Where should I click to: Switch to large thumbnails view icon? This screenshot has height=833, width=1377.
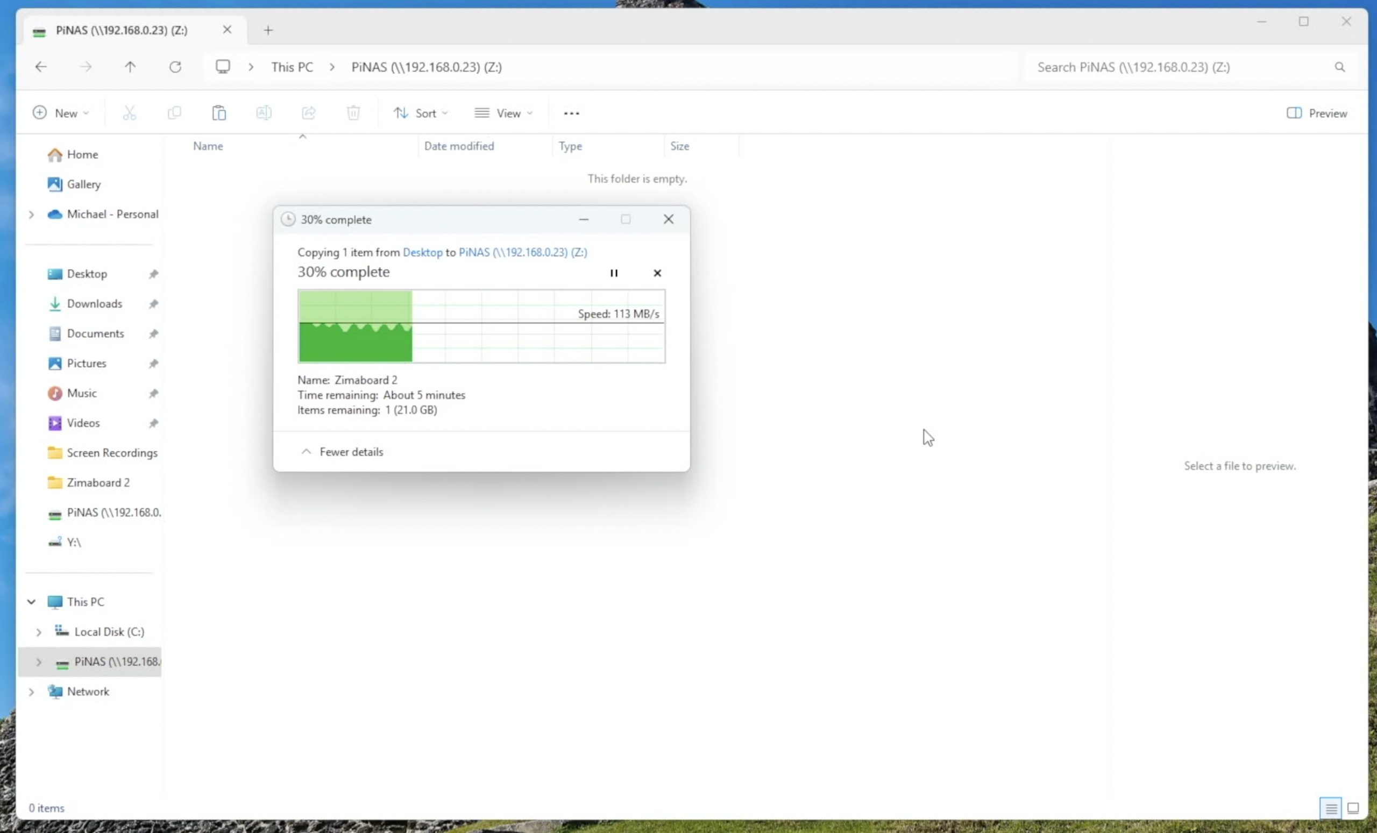1353,808
